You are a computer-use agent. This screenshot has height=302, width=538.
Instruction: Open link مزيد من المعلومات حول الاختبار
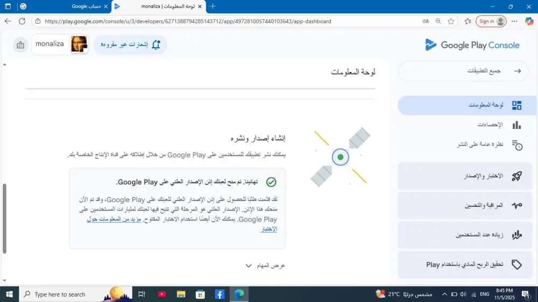tap(114, 219)
